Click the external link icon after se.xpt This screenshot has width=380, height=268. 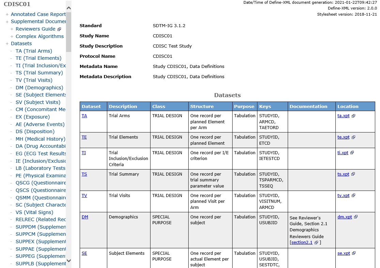354,253
